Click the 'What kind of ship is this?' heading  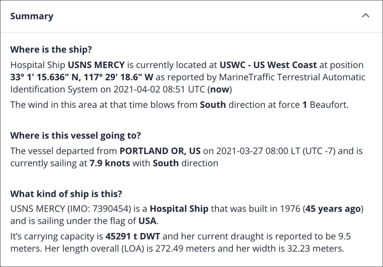(66, 194)
